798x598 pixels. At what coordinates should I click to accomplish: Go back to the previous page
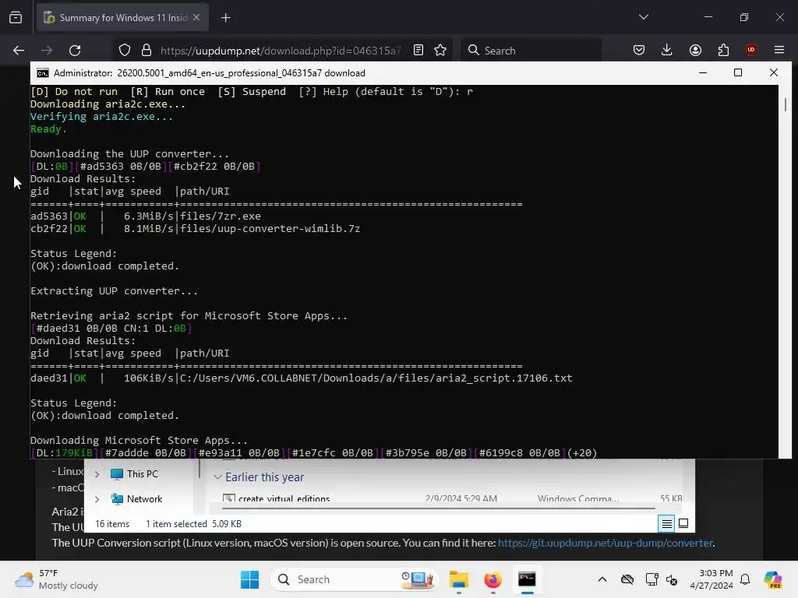19,51
